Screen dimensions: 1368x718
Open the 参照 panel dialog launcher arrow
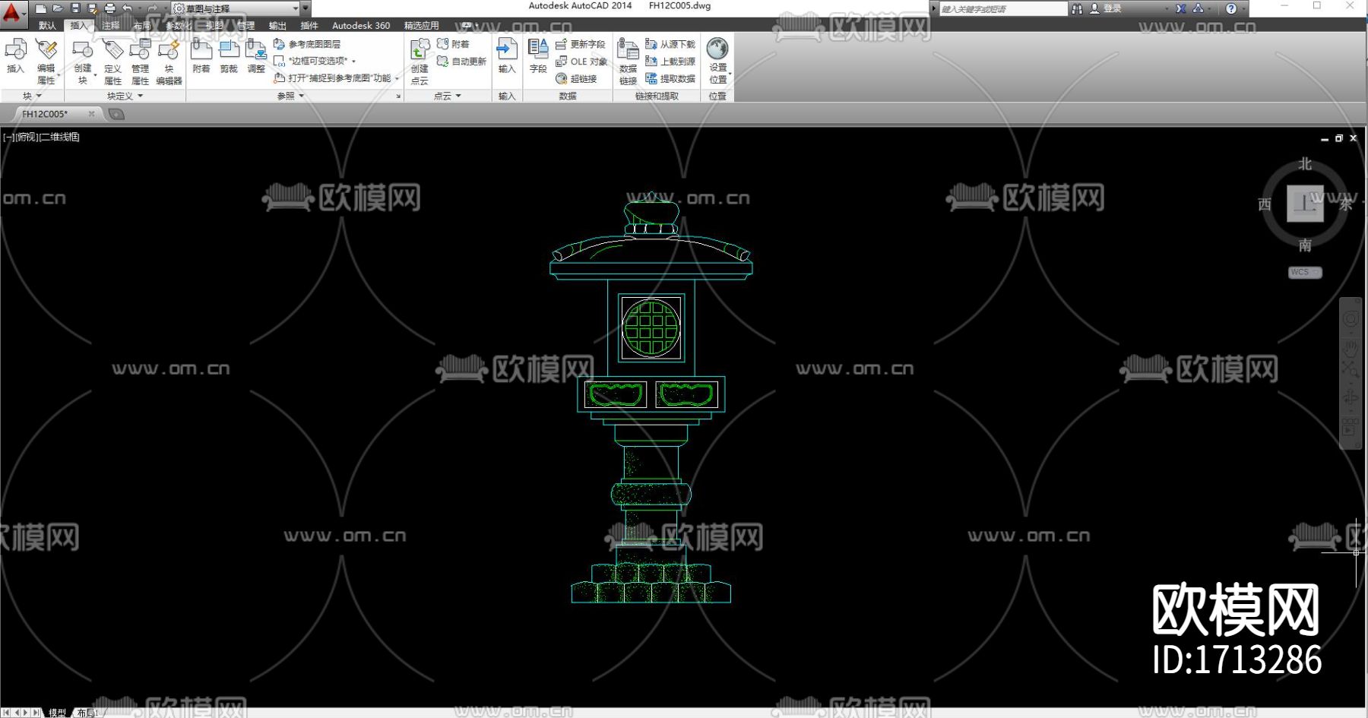pyautogui.click(x=398, y=96)
